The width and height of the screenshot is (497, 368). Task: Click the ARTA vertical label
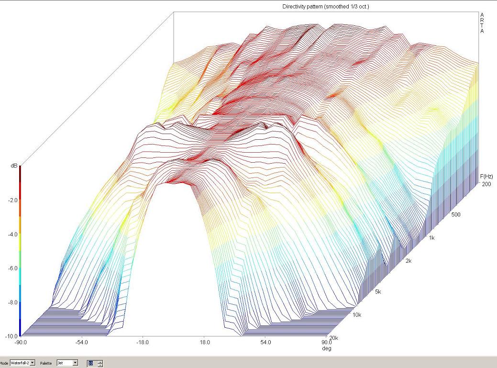click(x=482, y=23)
